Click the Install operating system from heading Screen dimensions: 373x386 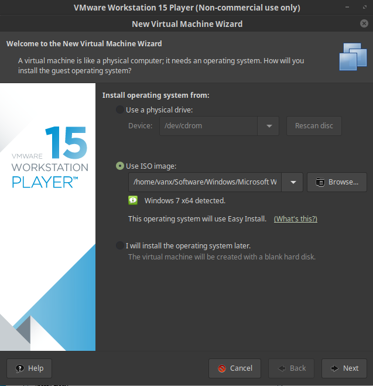pos(156,95)
